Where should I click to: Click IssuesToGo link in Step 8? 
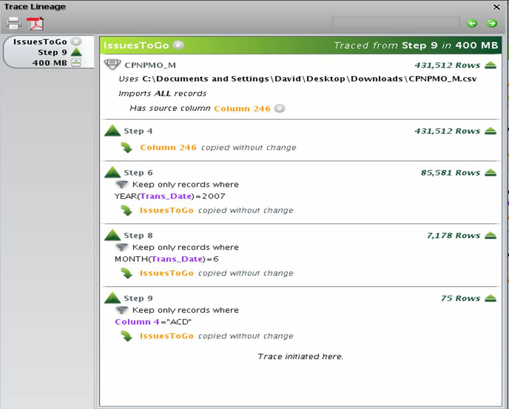[167, 273]
